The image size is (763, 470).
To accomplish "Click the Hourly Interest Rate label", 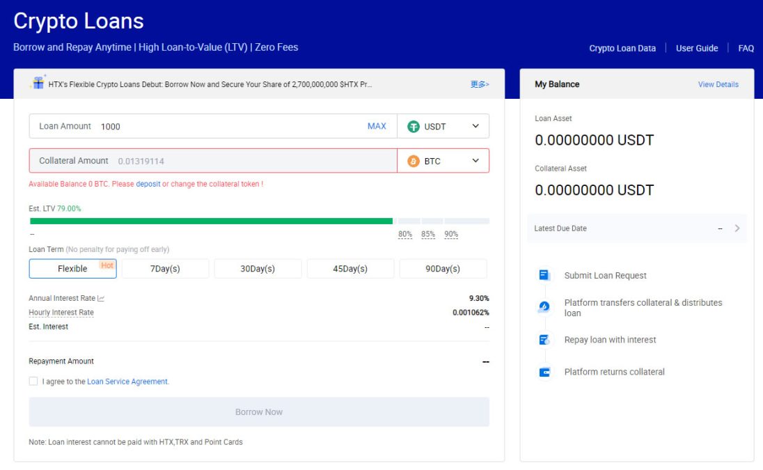I will pos(61,313).
